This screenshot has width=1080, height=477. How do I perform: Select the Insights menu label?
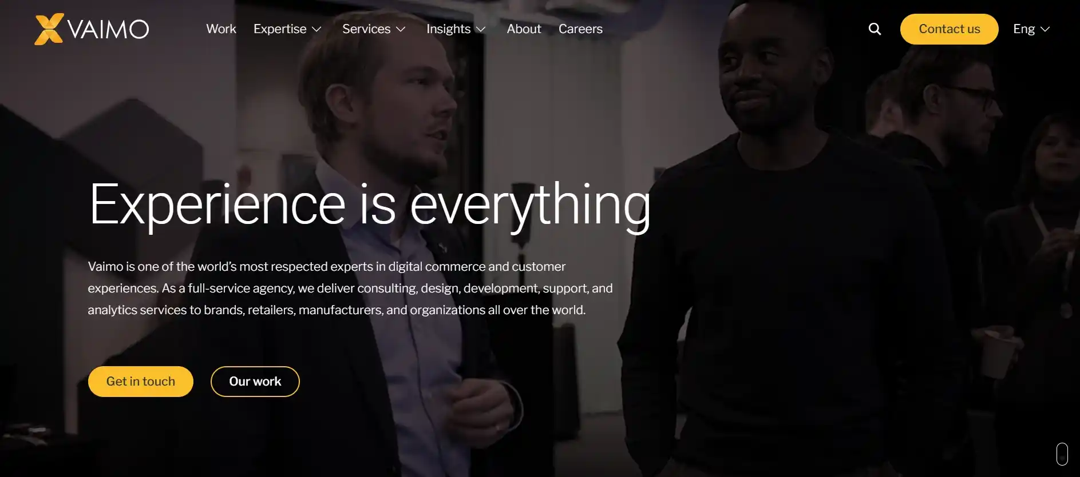(448, 29)
